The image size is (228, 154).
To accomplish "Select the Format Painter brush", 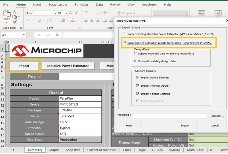I will 14,22.
